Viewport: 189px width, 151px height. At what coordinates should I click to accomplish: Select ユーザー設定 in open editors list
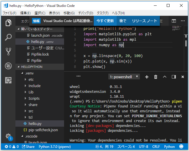[x=40, y=48]
